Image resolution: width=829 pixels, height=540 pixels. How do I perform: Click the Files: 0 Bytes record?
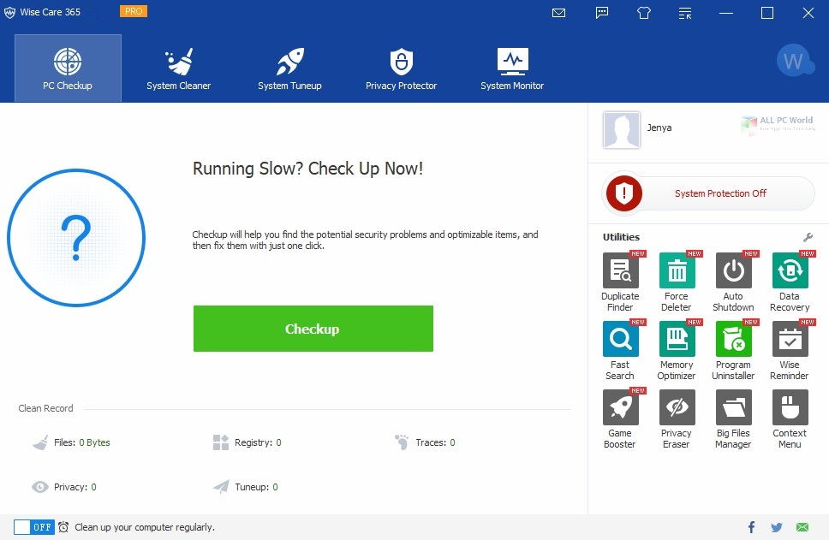[71, 442]
